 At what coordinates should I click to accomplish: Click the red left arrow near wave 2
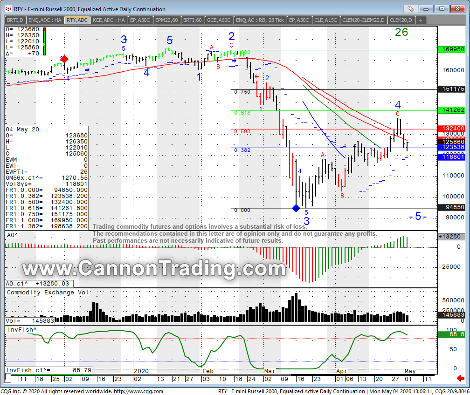point(257,76)
